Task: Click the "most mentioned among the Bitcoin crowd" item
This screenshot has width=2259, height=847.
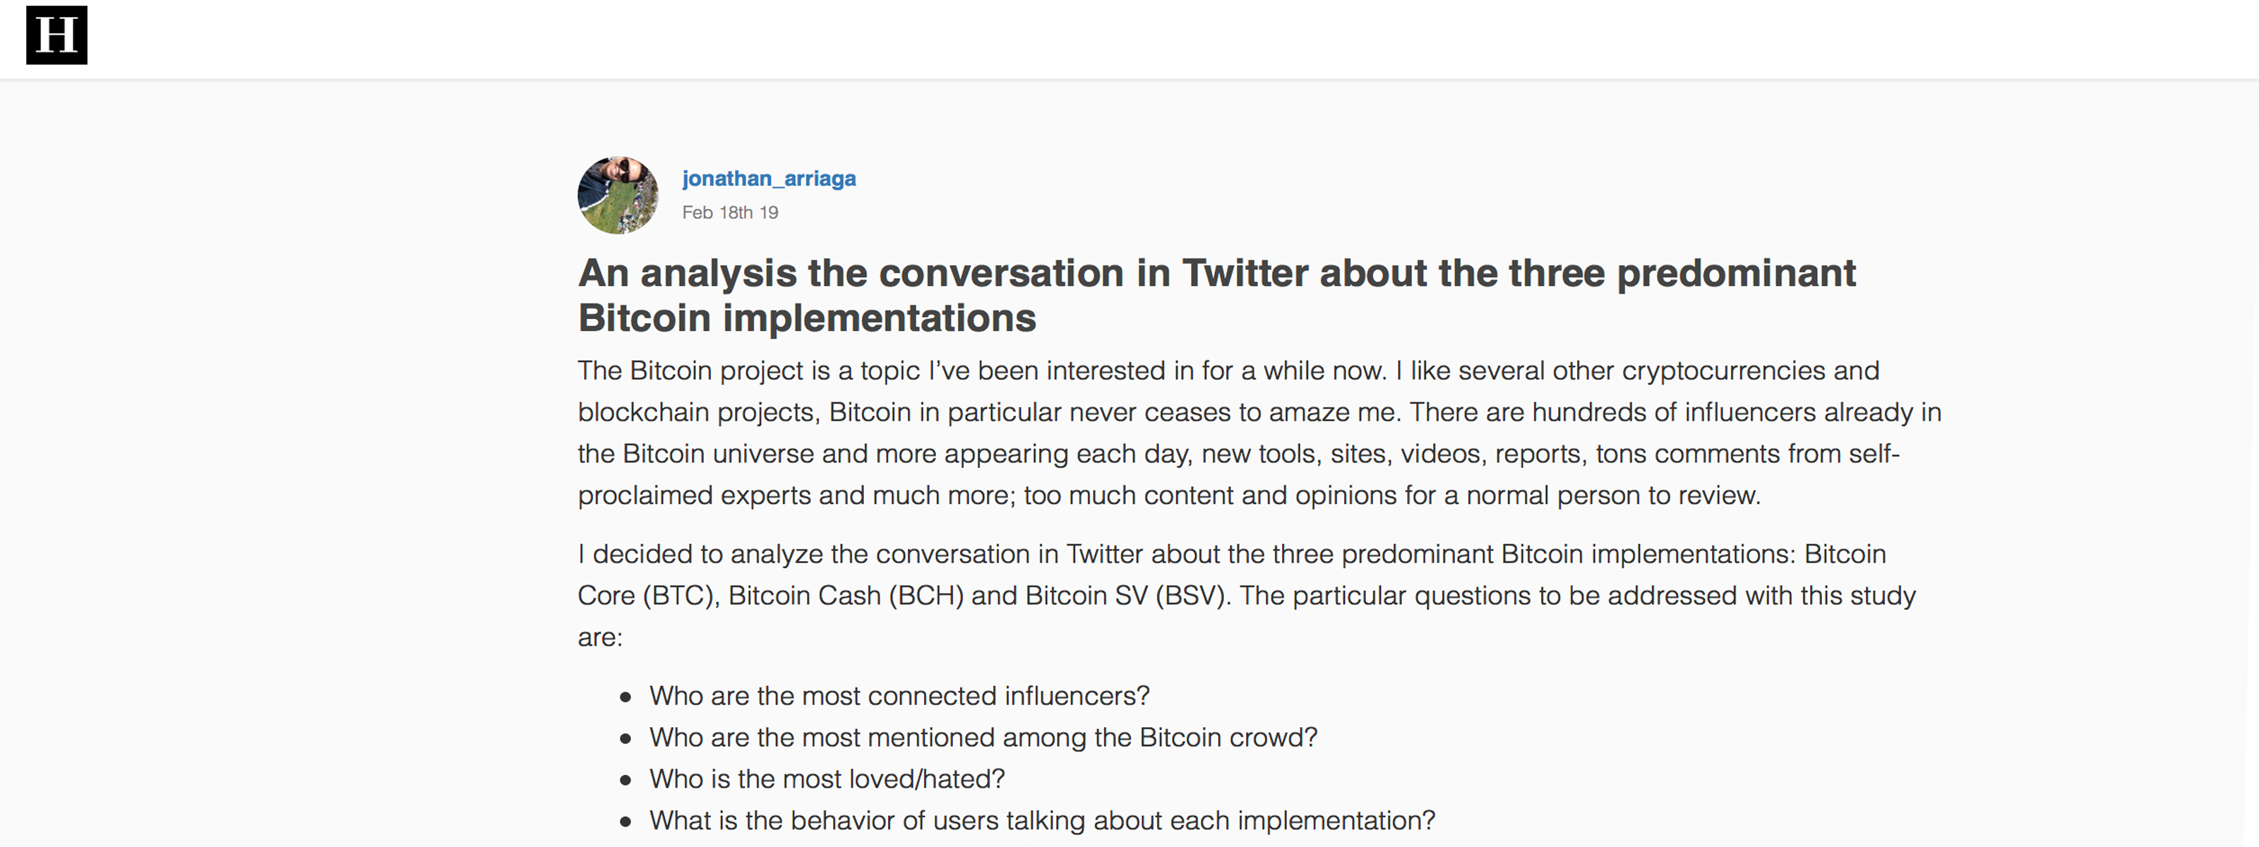Action: coord(982,738)
